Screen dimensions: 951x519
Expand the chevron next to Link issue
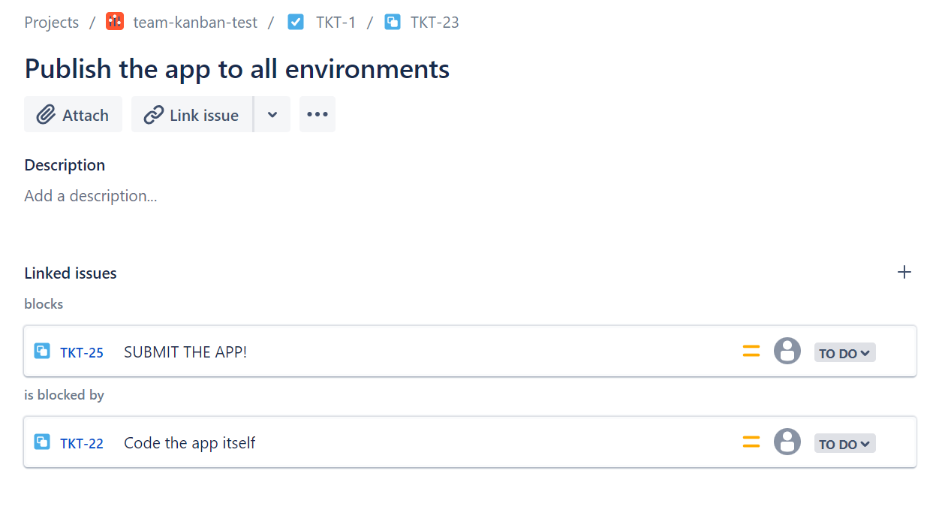coord(272,114)
